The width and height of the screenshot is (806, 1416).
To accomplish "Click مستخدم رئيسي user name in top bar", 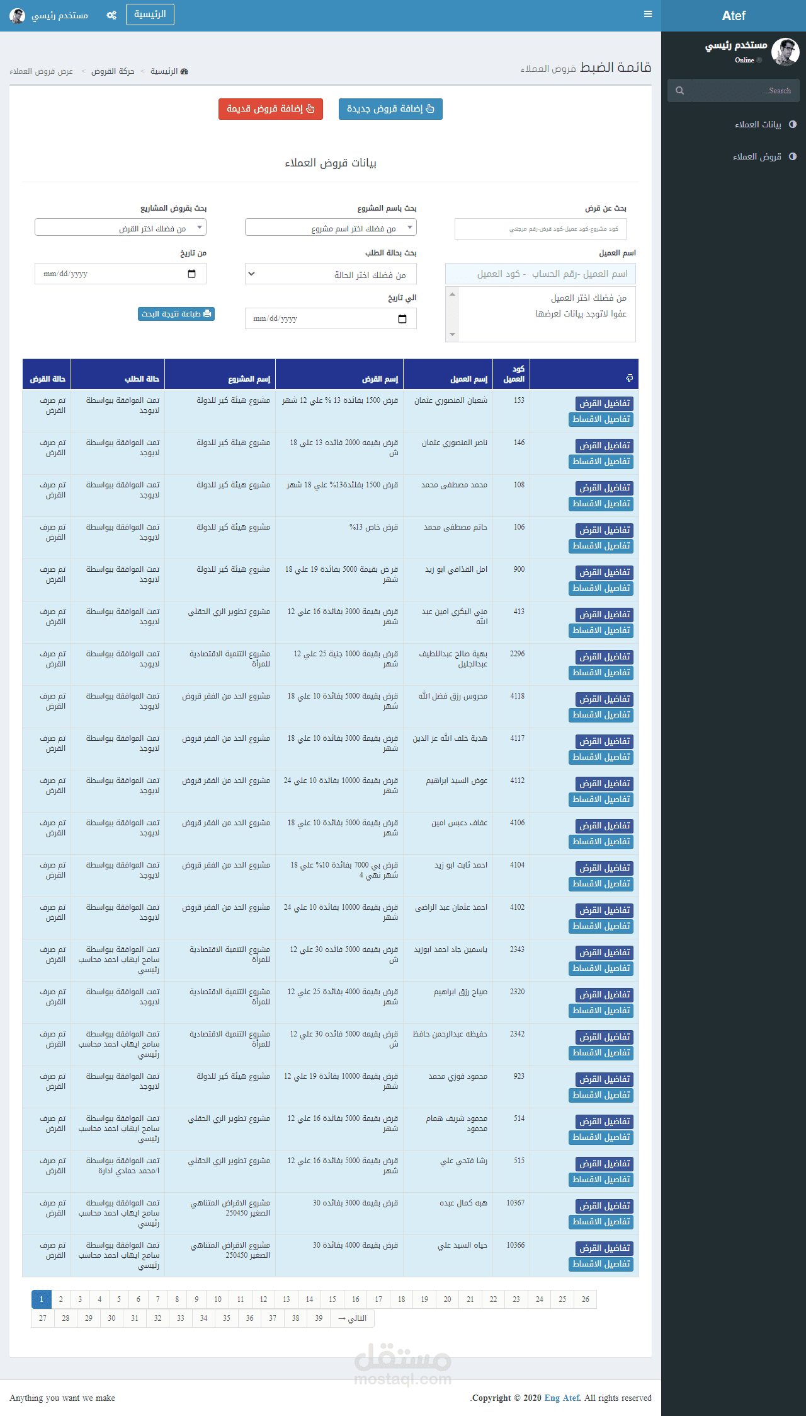I will [60, 15].
